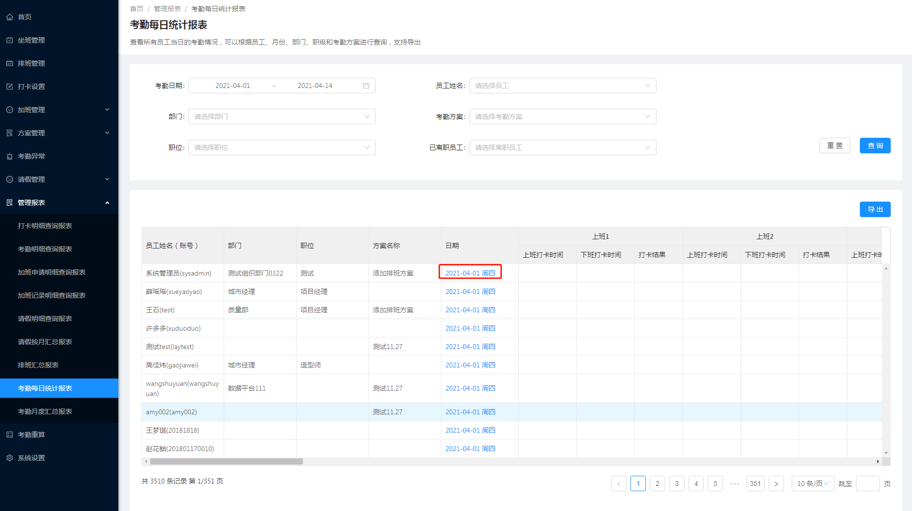Click the 系统设置 gear icon
The height and width of the screenshot is (511, 912).
click(x=10, y=458)
